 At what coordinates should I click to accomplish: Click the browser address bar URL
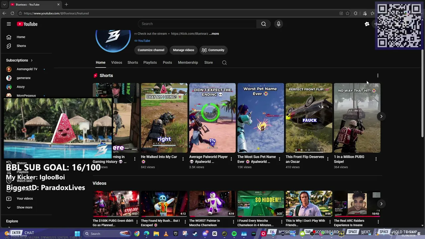56,13
